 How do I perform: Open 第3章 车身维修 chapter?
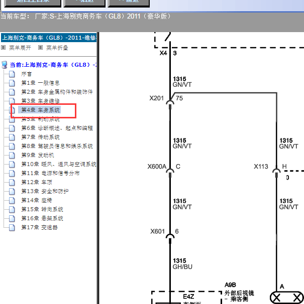[40, 101]
